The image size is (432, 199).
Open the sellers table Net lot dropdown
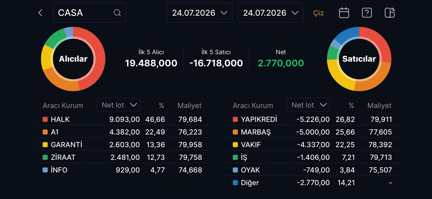pyautogui.click(x=308, y=105)
